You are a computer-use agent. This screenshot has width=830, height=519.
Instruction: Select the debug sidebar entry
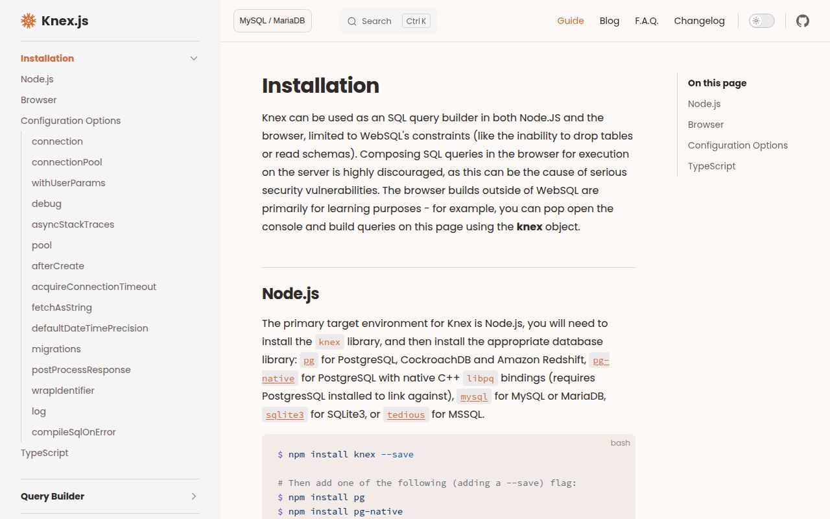(x=47, y=204)
